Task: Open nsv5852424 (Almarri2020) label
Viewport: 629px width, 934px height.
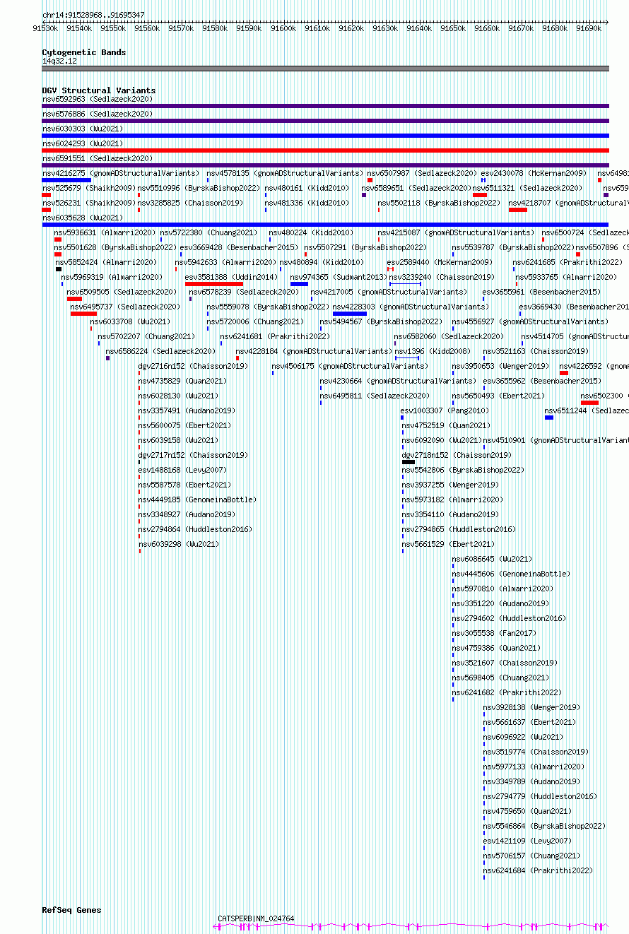Action: [x=107, y=262]
